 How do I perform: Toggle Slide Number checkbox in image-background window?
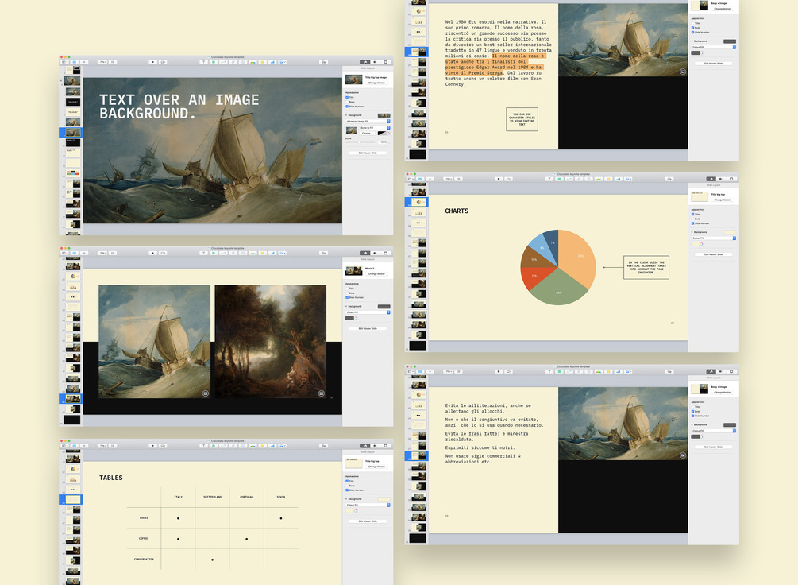346,107
